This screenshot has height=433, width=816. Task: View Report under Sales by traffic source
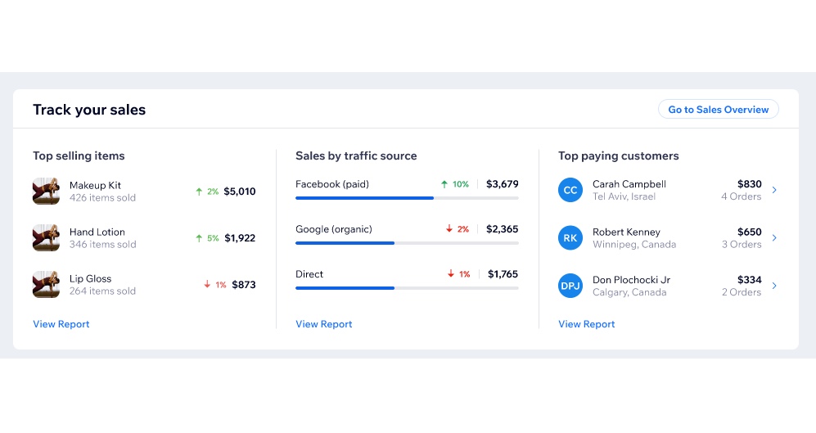tap(323, 323)
